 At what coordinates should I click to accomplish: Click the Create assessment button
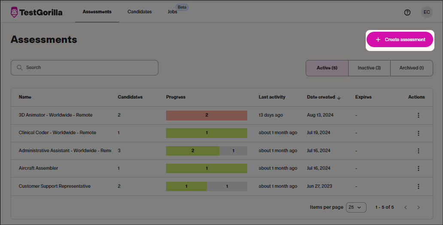[x=400, y=39]
